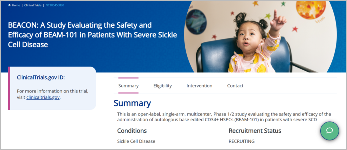Open the Clinical Trials breadcrumb link

[x=33, y=5]
